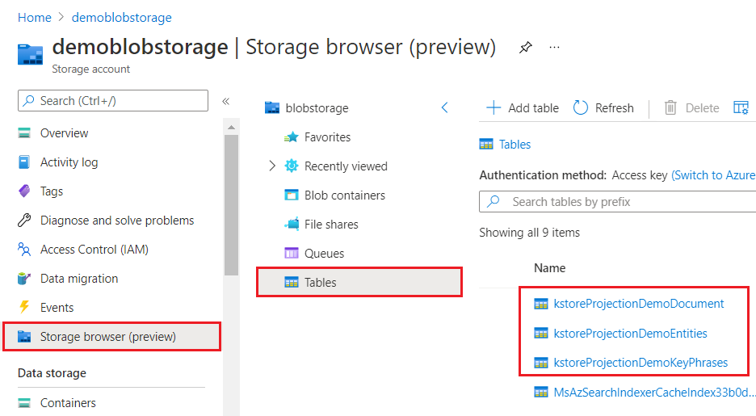Click the Containers menu icon
The width and height of the screenshot is (756, 416).
click(24, 403)
